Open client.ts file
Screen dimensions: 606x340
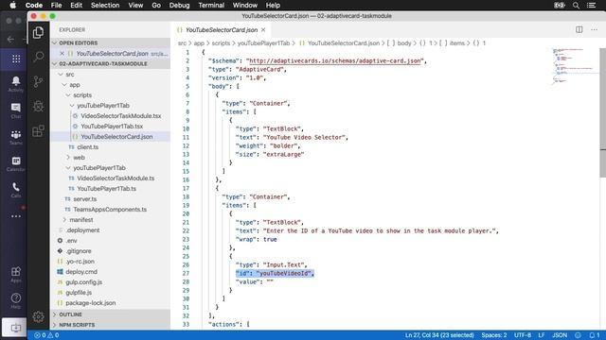point(87,147)
